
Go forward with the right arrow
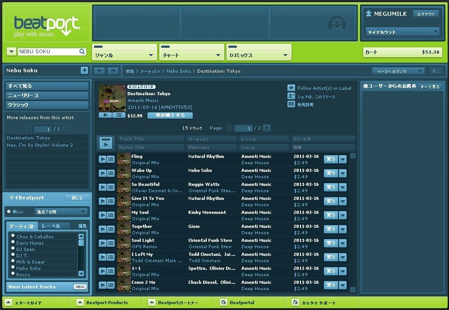tap(113, 71)
